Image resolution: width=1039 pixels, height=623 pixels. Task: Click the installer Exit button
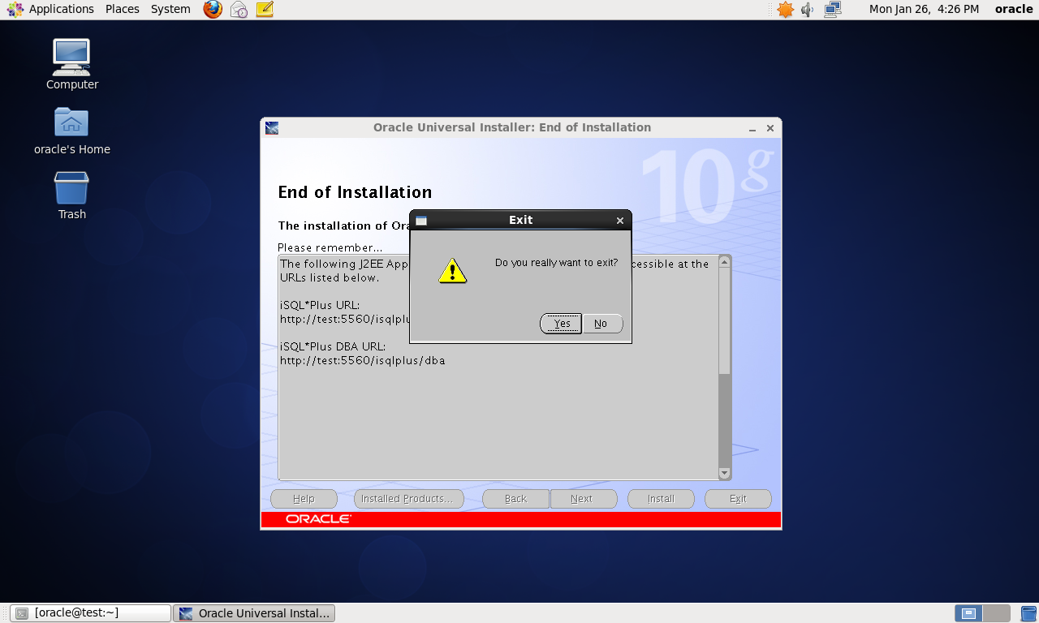point(738,499)
